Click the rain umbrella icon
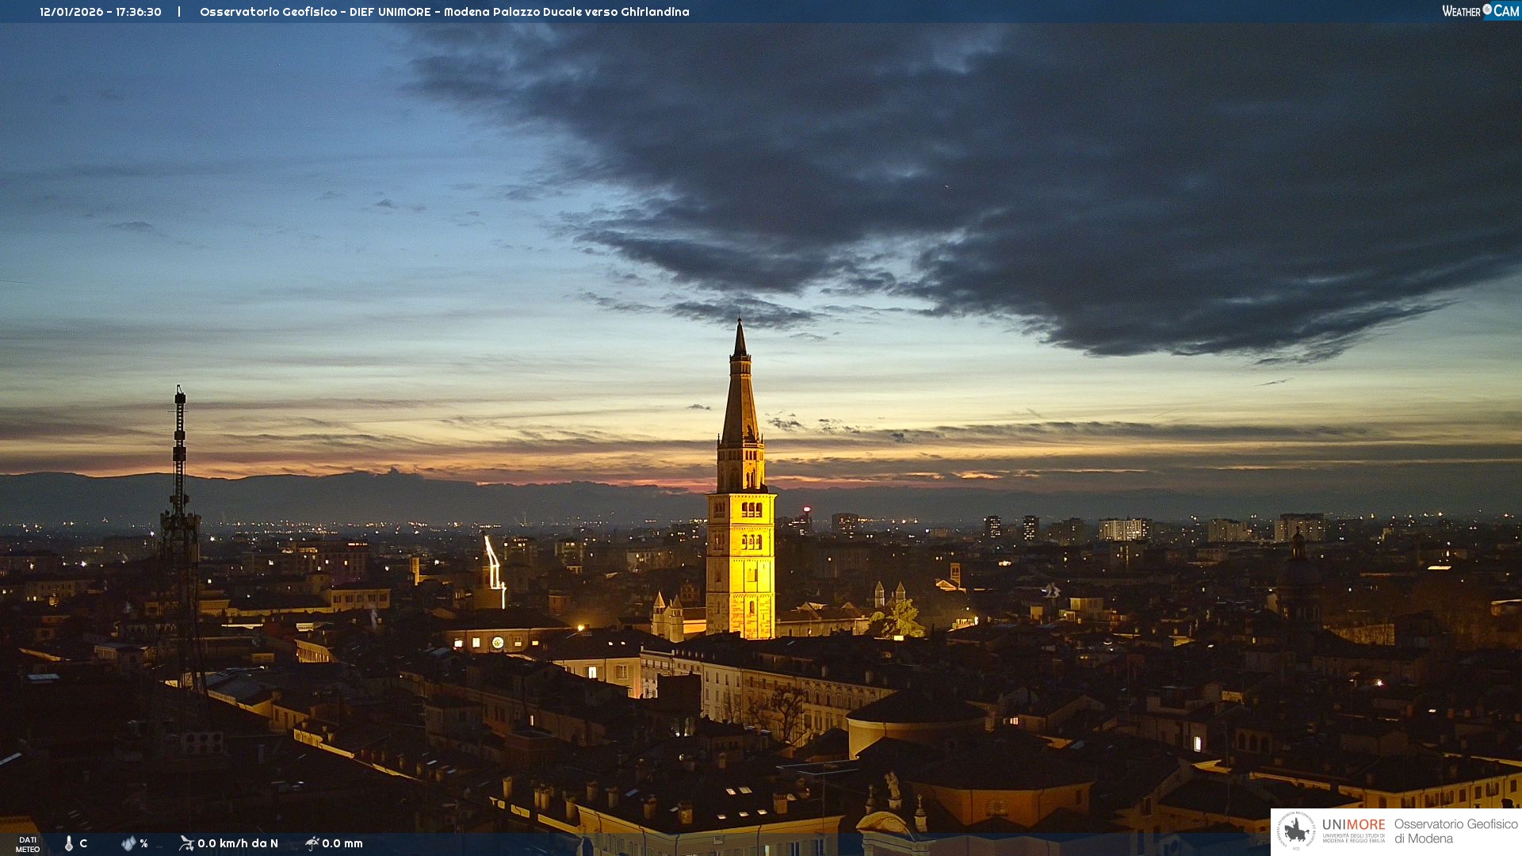Screen dimensions: 1522x856 coord(312,843)
